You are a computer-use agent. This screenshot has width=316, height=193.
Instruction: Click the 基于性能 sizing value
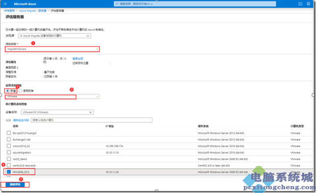click(x=50, y=72)
